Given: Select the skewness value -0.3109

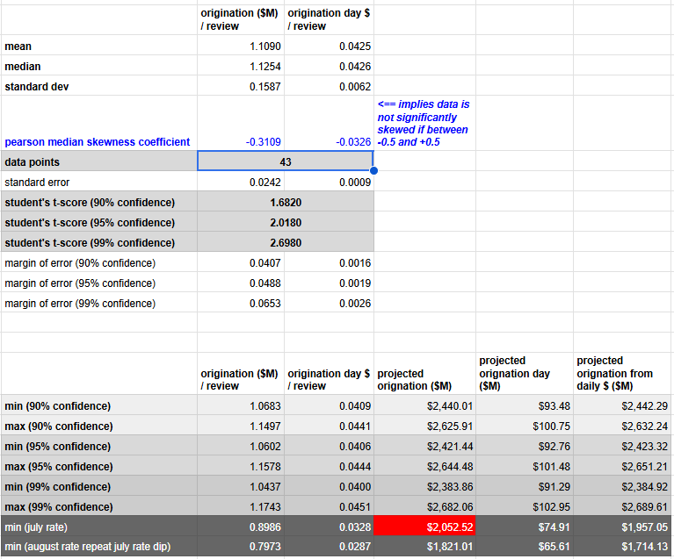Looking at the screenshot, I should tap(263, 141).
